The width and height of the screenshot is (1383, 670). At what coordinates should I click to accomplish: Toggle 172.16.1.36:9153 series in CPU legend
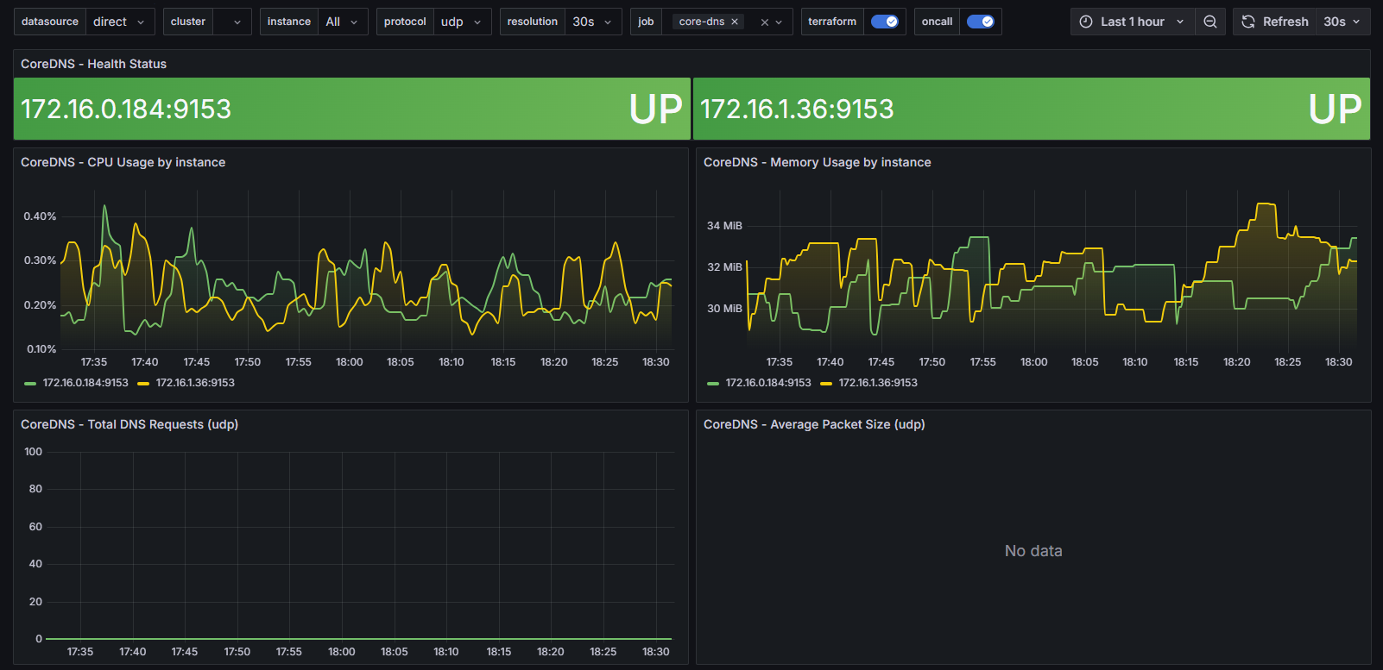[195, 383]
